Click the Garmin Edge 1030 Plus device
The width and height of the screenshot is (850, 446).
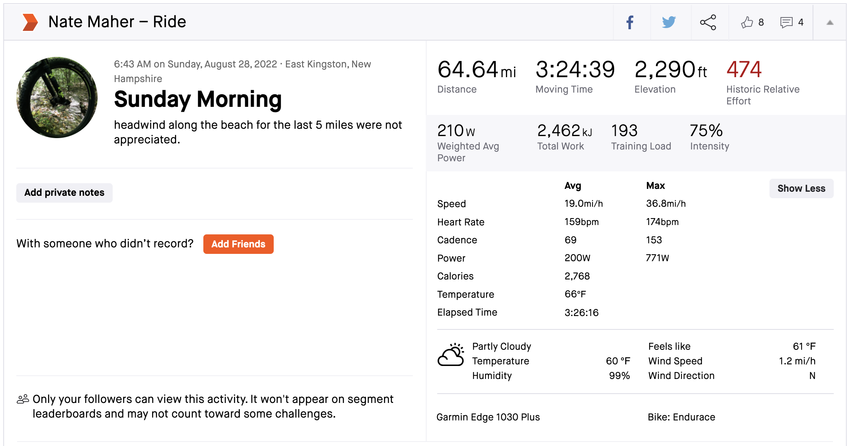(488, 417)
